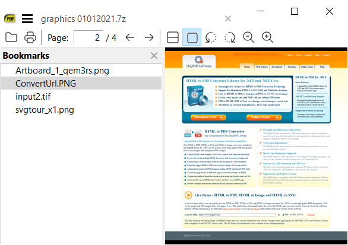Rotate page clockwise
The image size is (348, 245).
[x=230, y=37]
